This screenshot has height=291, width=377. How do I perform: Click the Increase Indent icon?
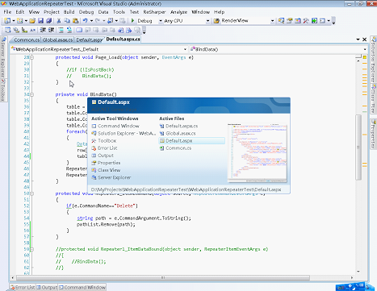click(51, 30)
